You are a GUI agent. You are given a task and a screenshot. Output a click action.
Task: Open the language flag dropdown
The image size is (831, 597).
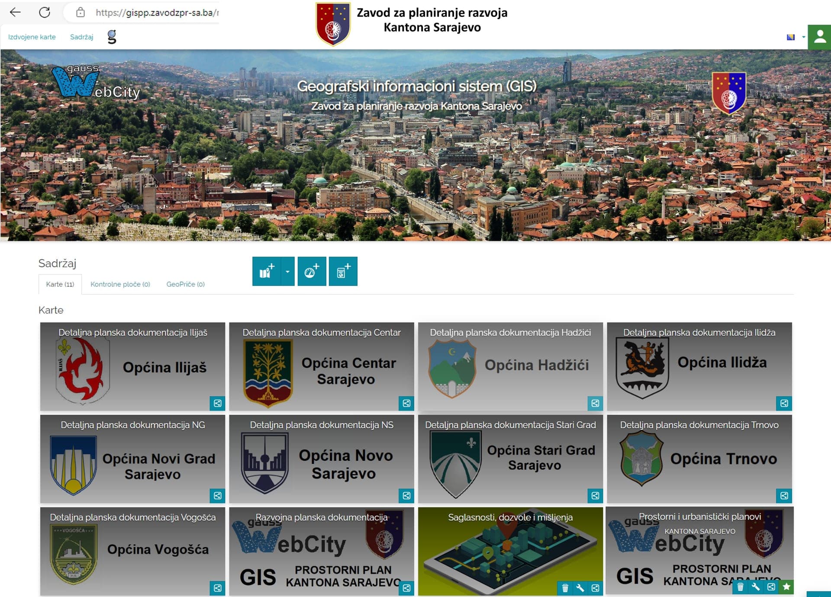click(796, 37)
